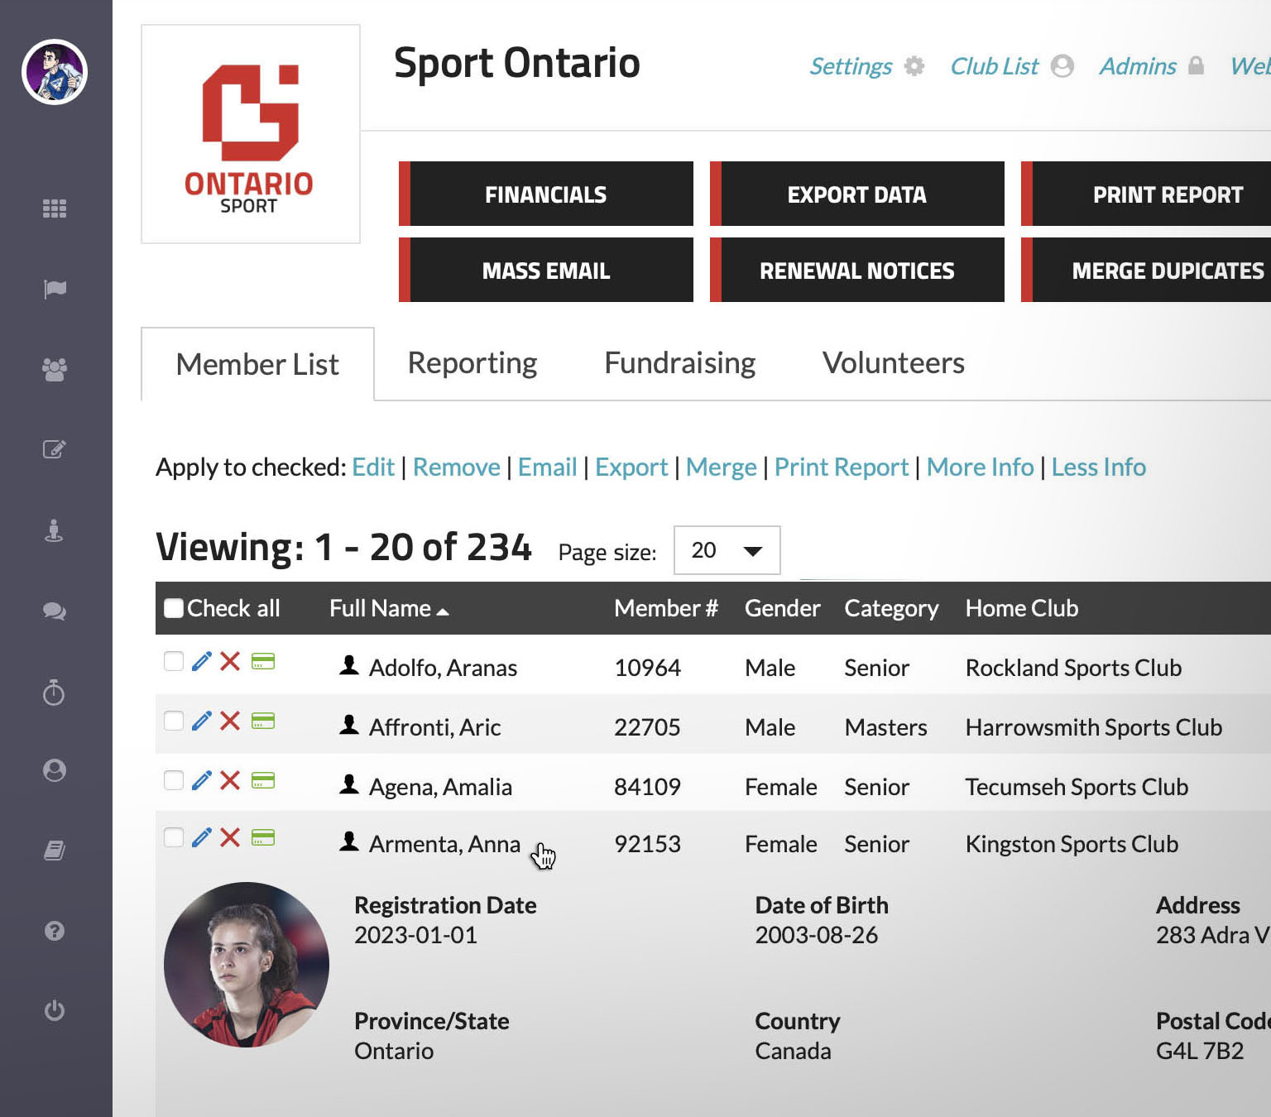Open the Page size dropdown
Image resolution: width=1271 pixels, height=1117 pixels.
click(x=727, y=550)
